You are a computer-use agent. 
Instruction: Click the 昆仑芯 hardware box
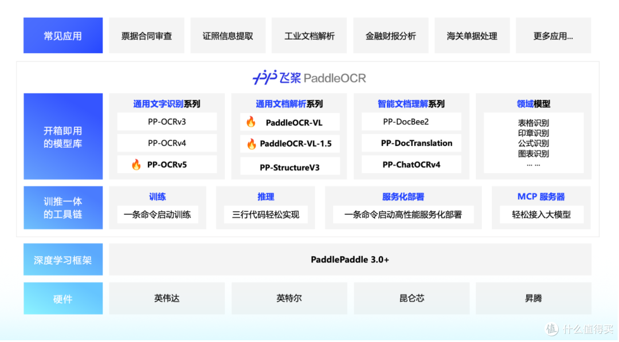coord(412,298)
